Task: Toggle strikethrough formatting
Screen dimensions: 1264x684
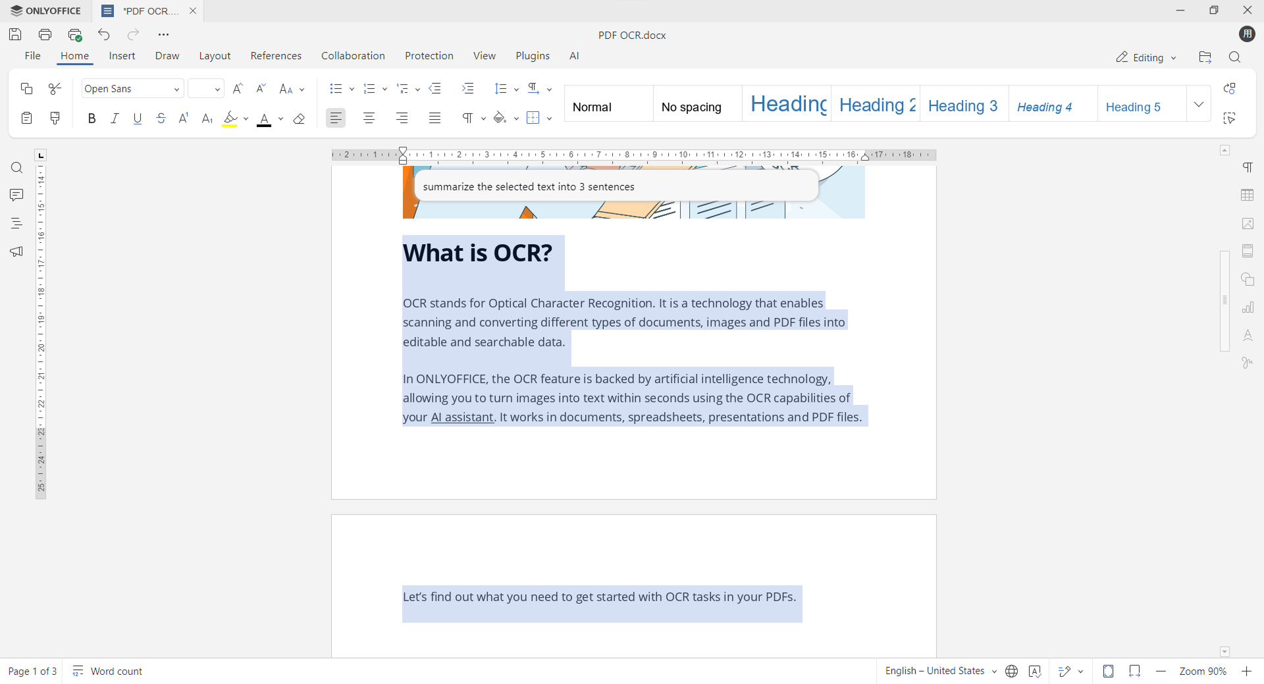Action: (161, 118)
